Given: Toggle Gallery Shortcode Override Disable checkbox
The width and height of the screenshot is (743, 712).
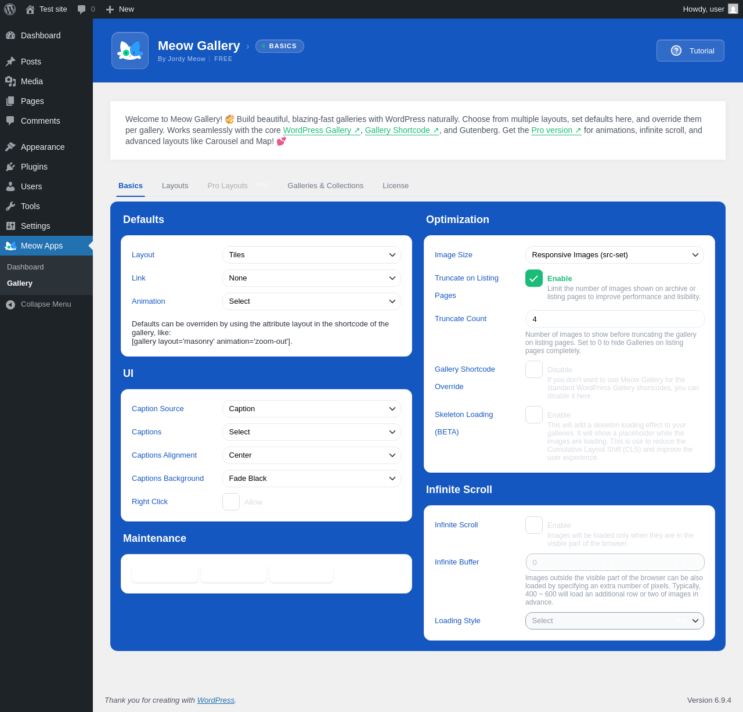Looking at the screenshot, I should pos(534,369).
